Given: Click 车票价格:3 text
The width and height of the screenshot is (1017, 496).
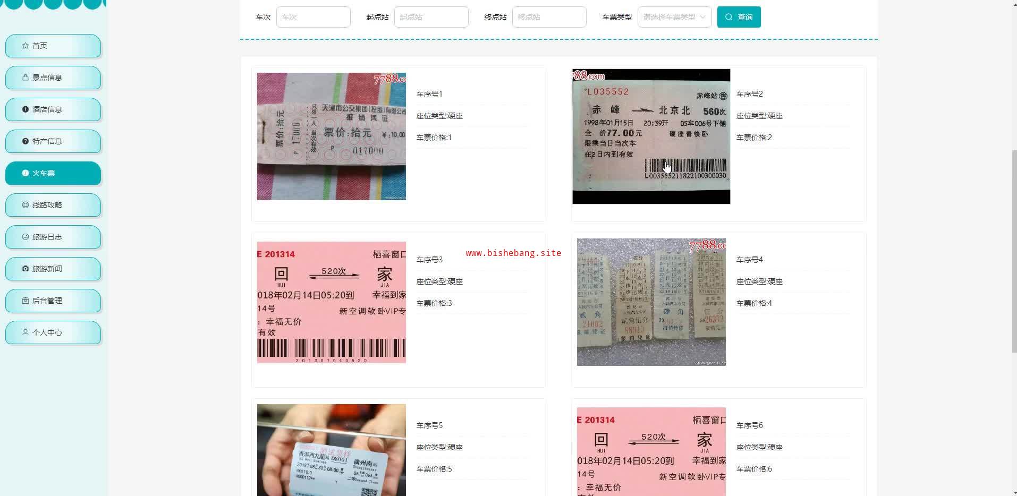Looking at the screenshot, I should [434, 303].
